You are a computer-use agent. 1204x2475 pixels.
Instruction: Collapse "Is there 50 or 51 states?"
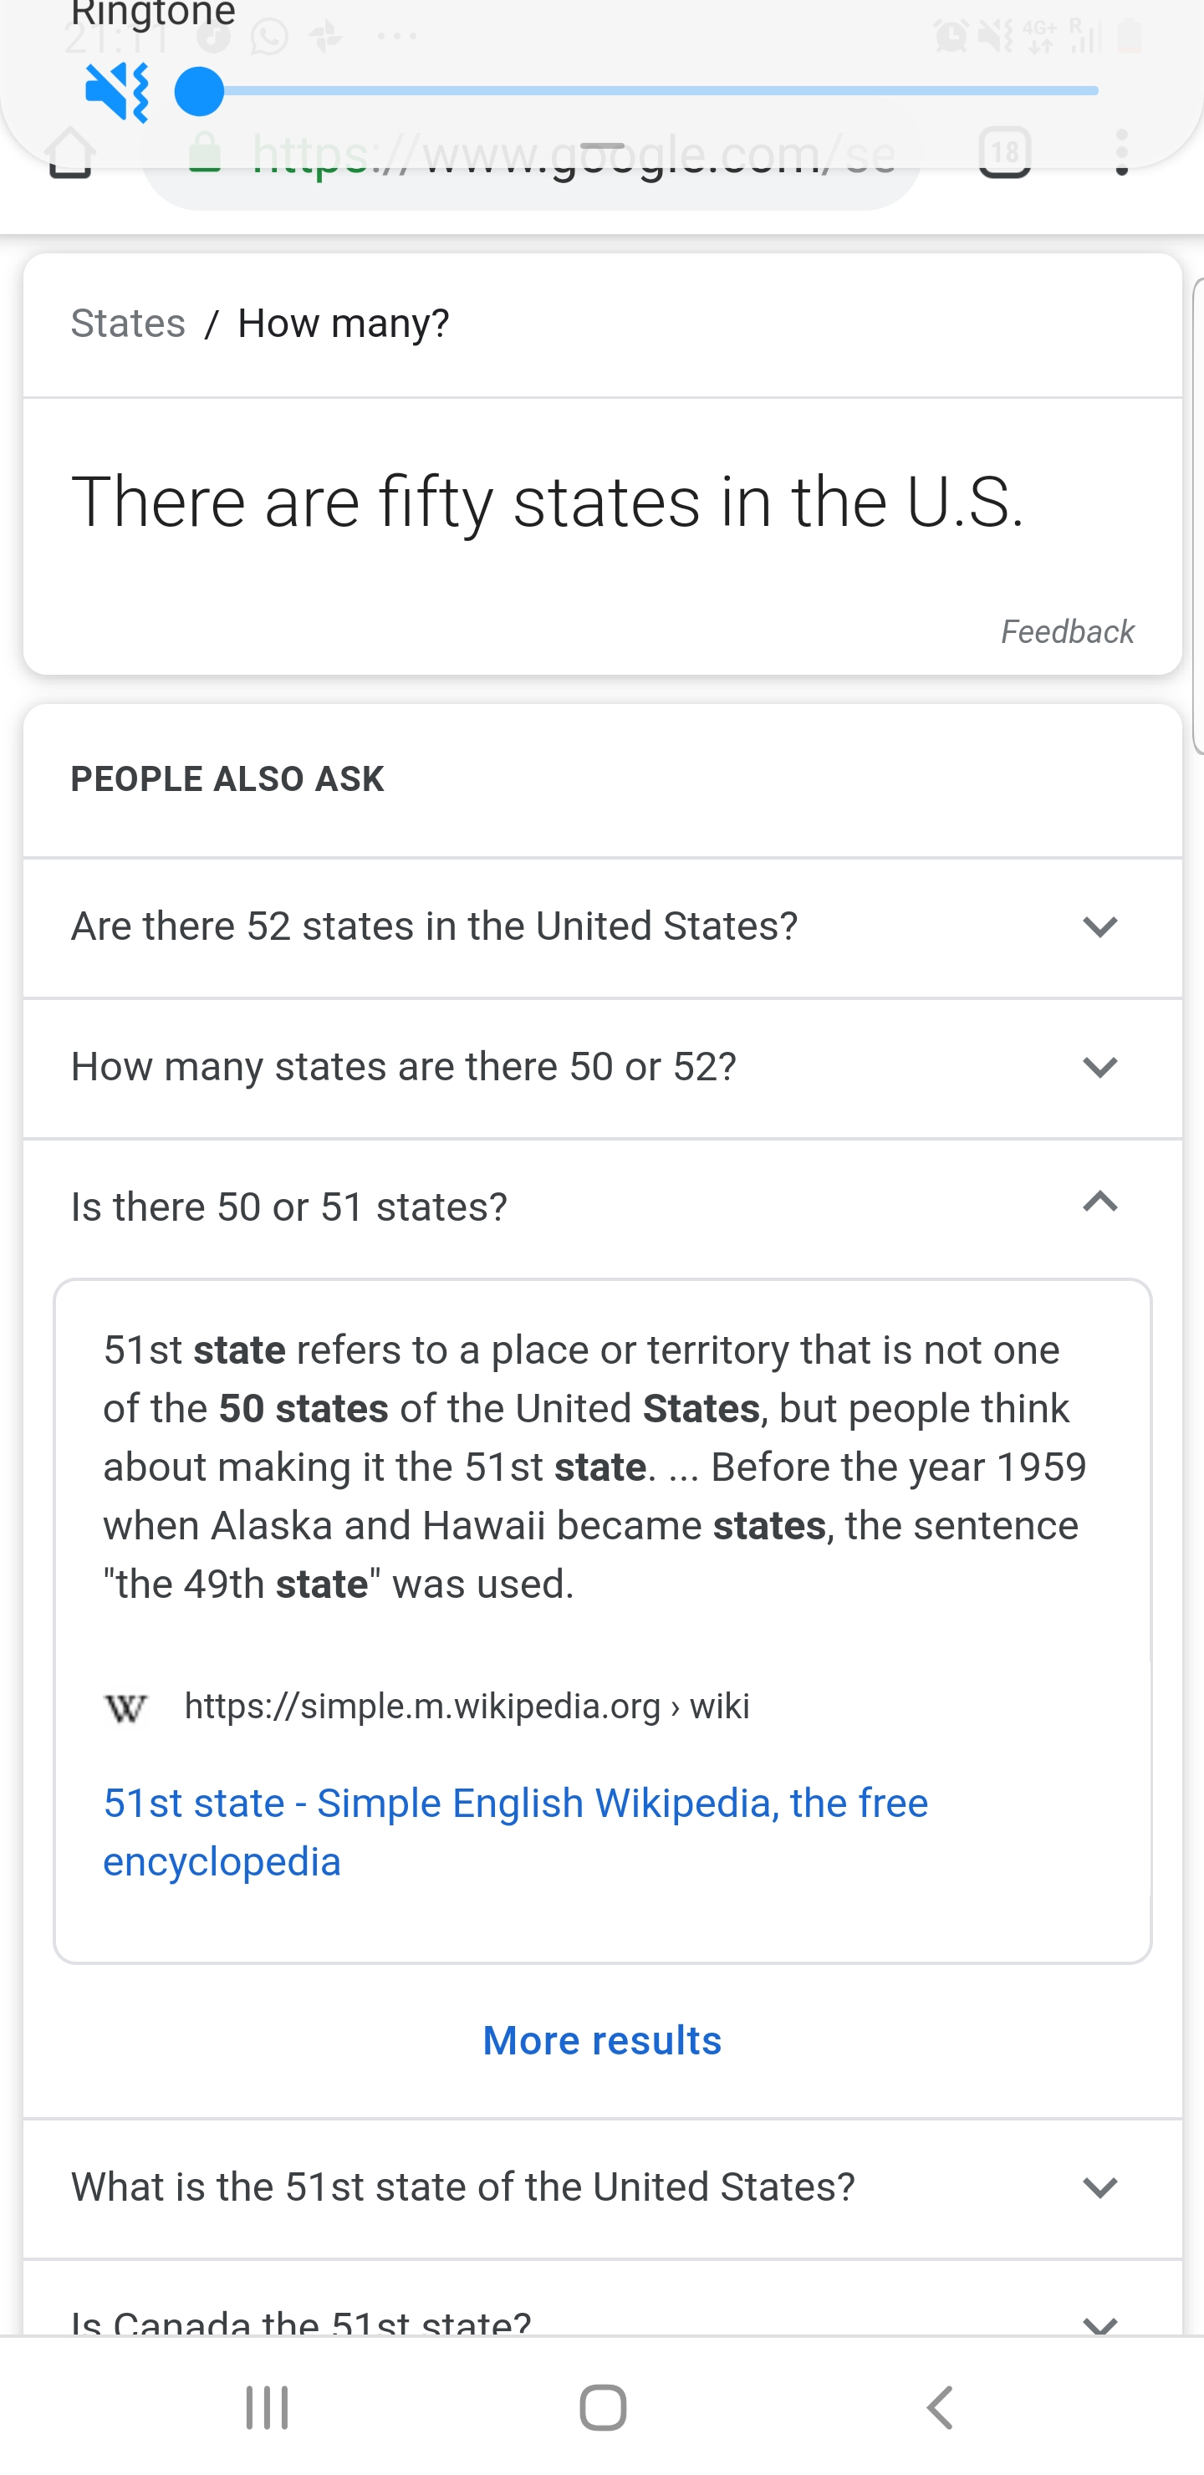(x=603, y=1207)
